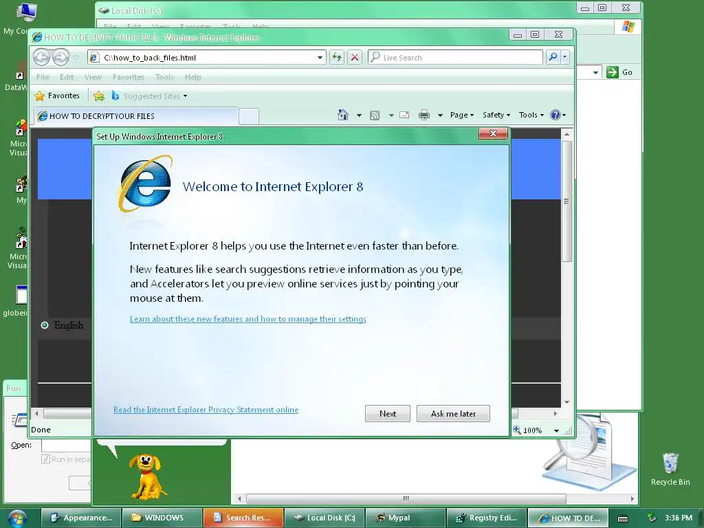Click green Go arrow in Local Disk window
The image size is (704, 528).
pos(613,71)
